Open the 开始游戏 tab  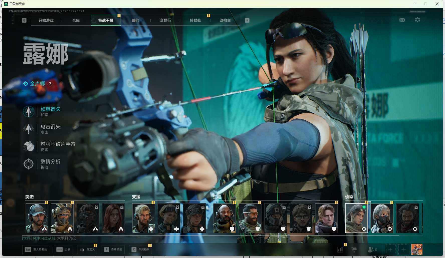46,20
